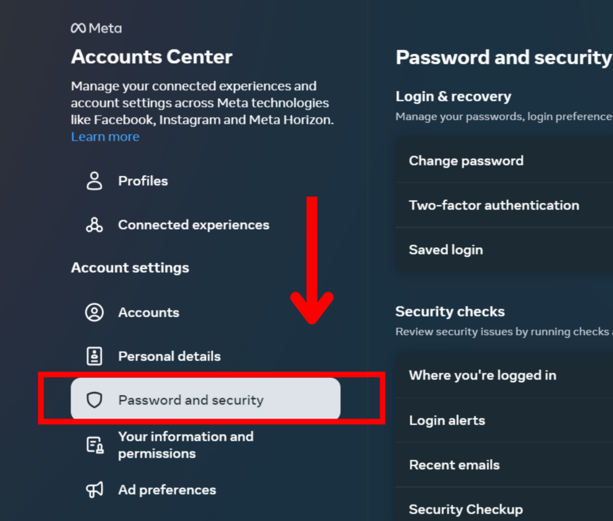Screen dimensions: 613x521
Task: Click the Password and security shield icon
Action: coord(95,400)
